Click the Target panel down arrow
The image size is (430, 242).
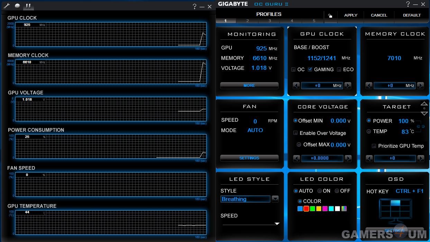424,113
